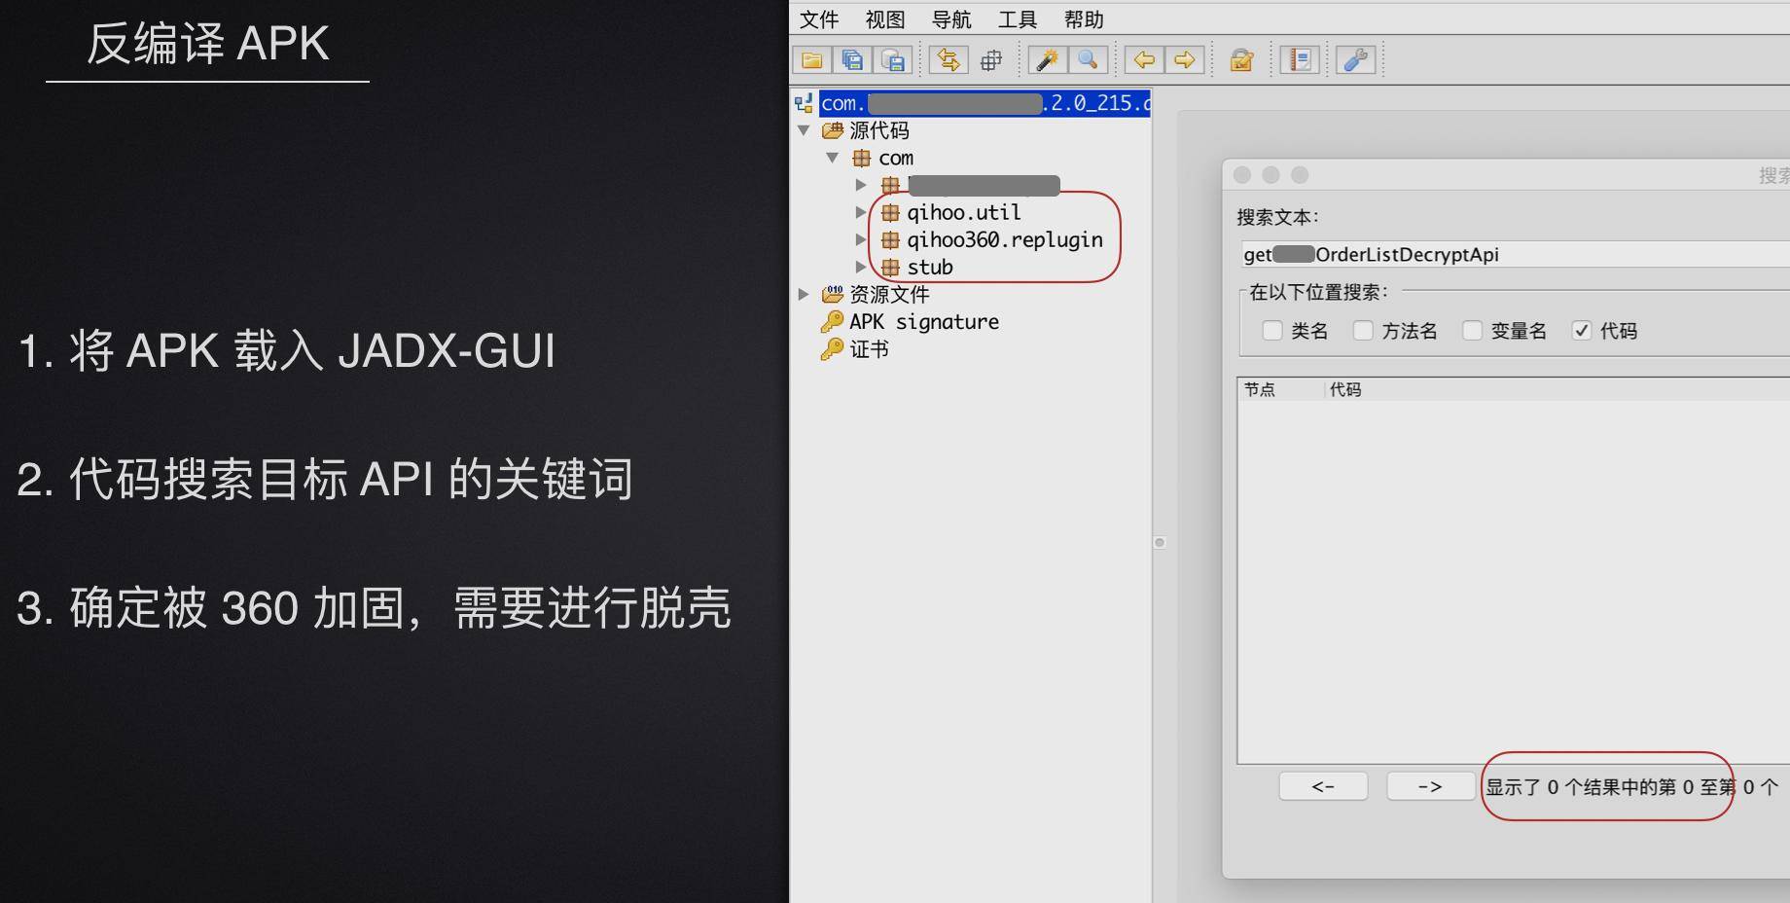Uncheck the 代码 checkbox
Viewport: 1790px width, 903px height.
[1582, 331]
